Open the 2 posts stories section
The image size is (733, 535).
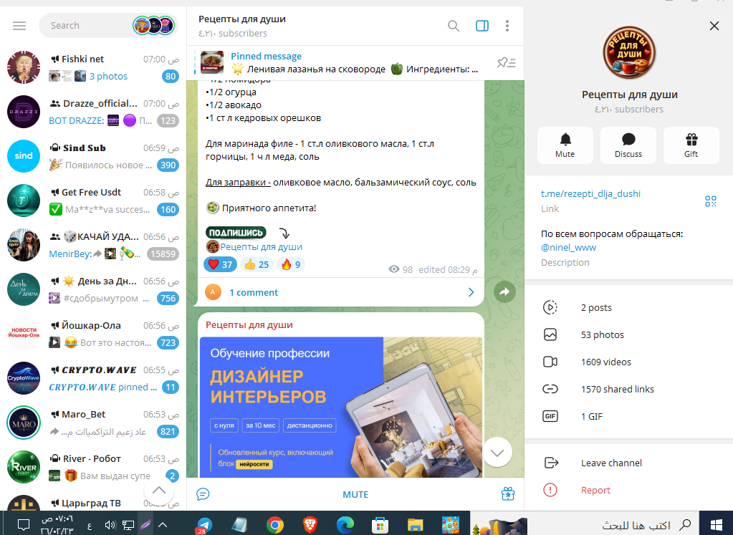[629, 307]
